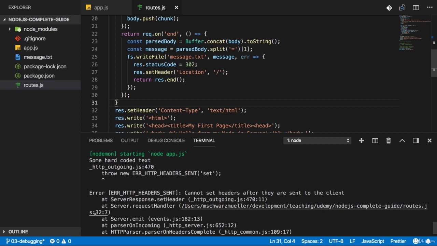Expand the OUTLINE section

click(x=40, y=232)
